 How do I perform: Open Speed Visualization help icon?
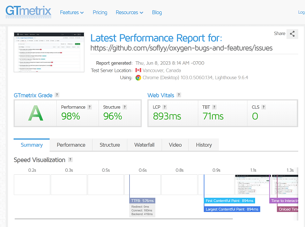point(70,160)
